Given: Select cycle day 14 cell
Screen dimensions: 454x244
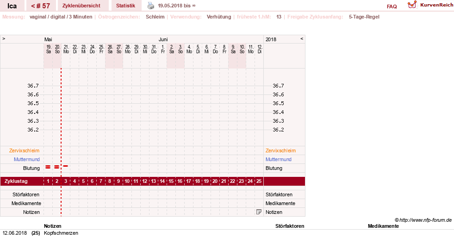Looking at the screenshot, I should pyautogui.click(x=162, y=181).
